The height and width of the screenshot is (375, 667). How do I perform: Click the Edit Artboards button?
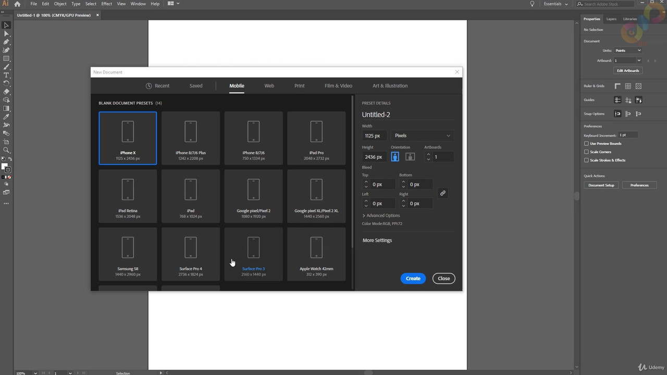click(x=628, y=70)
